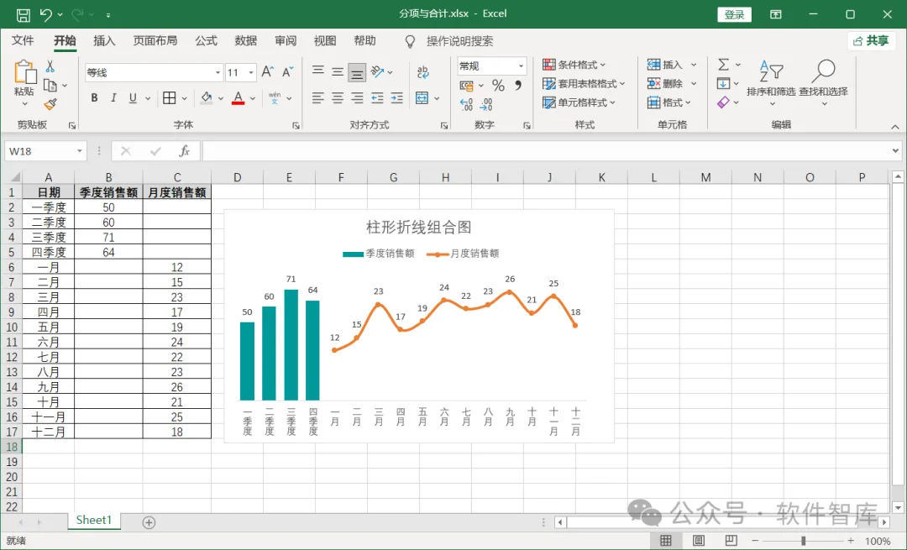Image resolution: width=907 pixels, height=550 pixels.
Task: Toggle bottom vertical alignment
Action: click(x=357, y=72)
